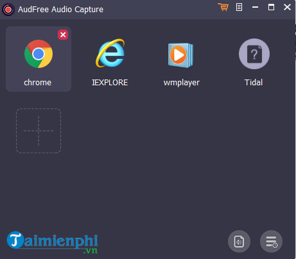Click the AudFree Audio Capture logo
The width and height of the screenshot is (296, 259).
pyautogui.click(x=8, y=10)
